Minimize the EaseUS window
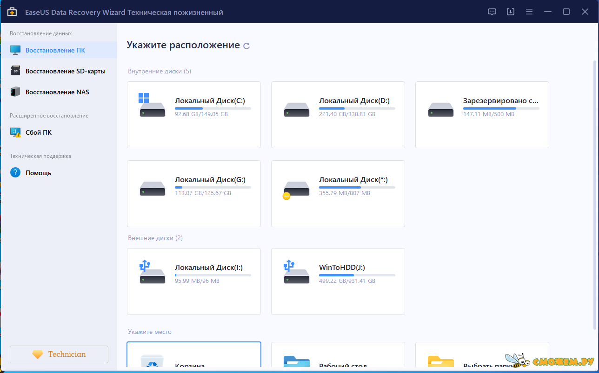 [x=548, y=12]
